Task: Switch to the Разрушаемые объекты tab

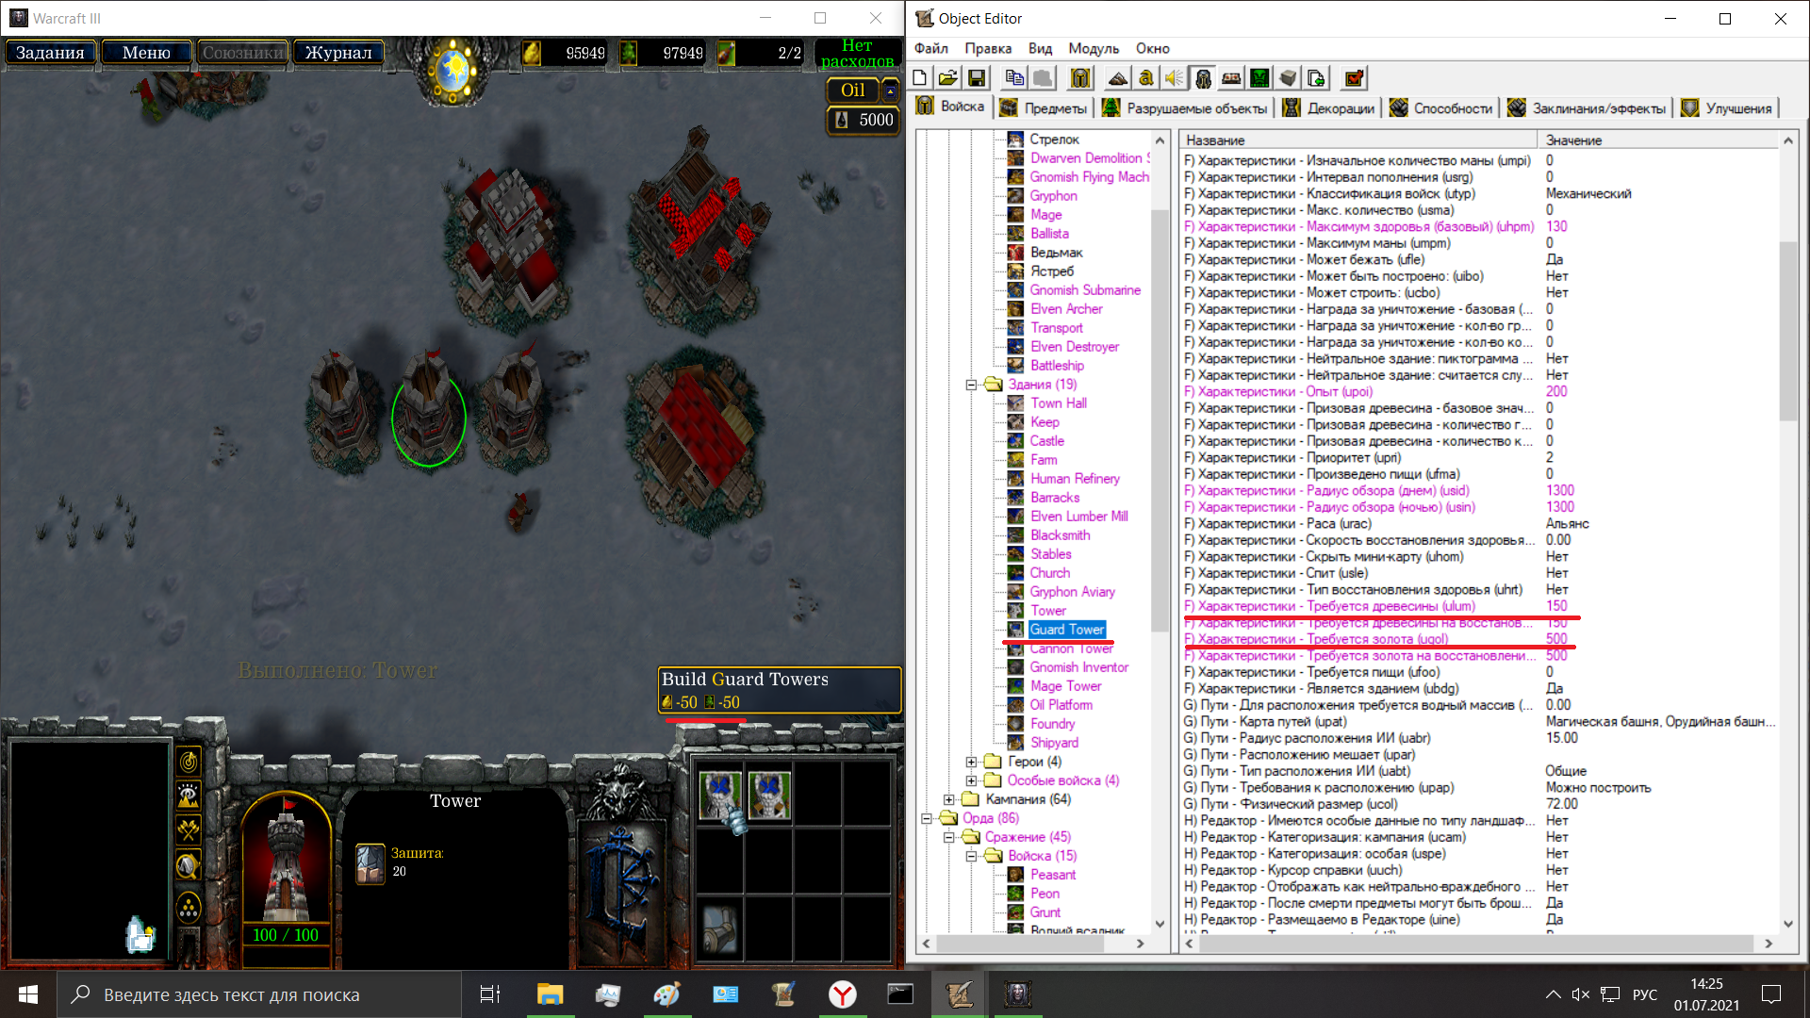Action: [1186, 108]
